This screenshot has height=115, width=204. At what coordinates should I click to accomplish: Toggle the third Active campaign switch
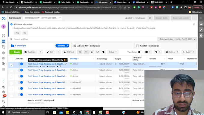(x=21, y=76)
